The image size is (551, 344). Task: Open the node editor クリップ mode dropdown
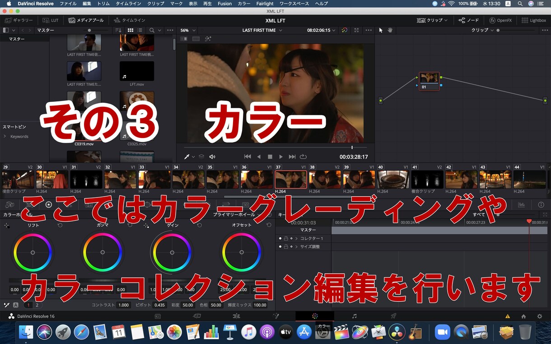click(x=483, y=30)
